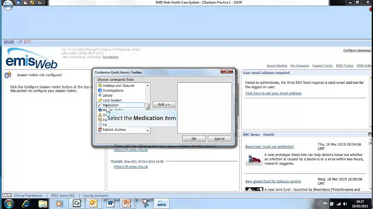Open the EMIS Tracker link
373x209 pixels.
coord(345,66)
